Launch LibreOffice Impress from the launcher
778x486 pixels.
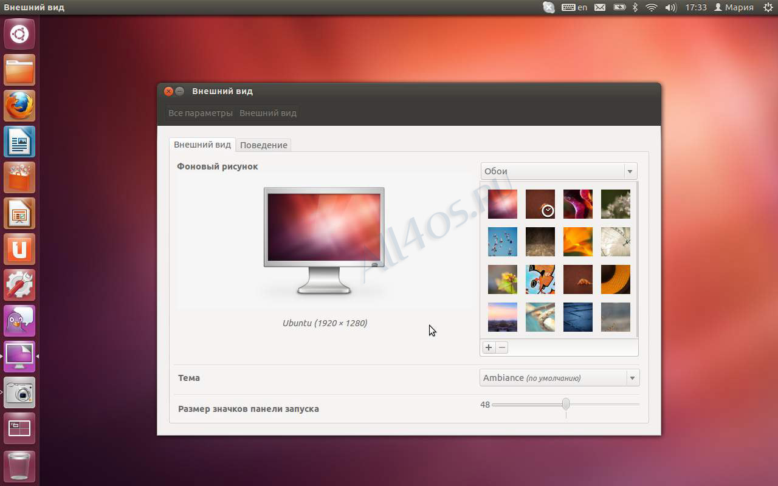19,213
